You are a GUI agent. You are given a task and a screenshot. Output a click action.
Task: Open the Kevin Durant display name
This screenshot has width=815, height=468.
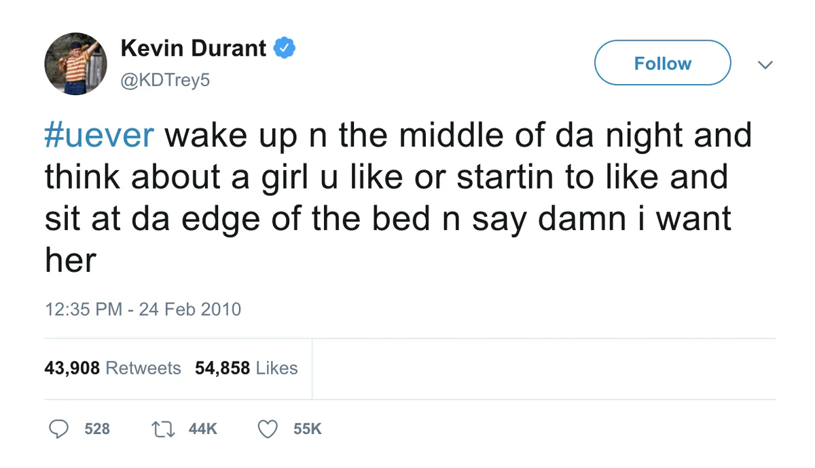coord(194,49)
